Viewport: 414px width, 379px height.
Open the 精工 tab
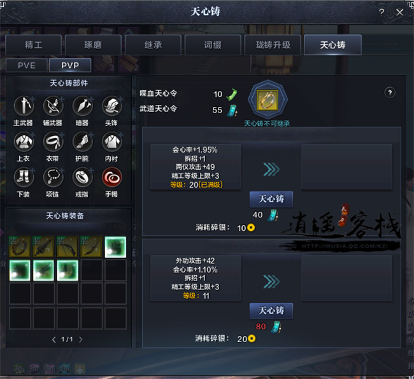(34, 45)
